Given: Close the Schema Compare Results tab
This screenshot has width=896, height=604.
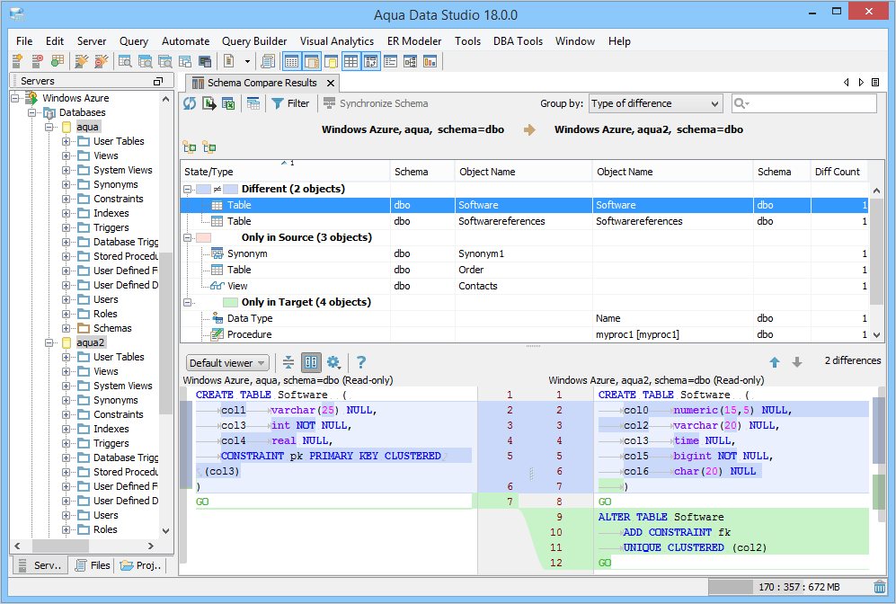Looking at the screenshot, I should (x=331, y=83).
